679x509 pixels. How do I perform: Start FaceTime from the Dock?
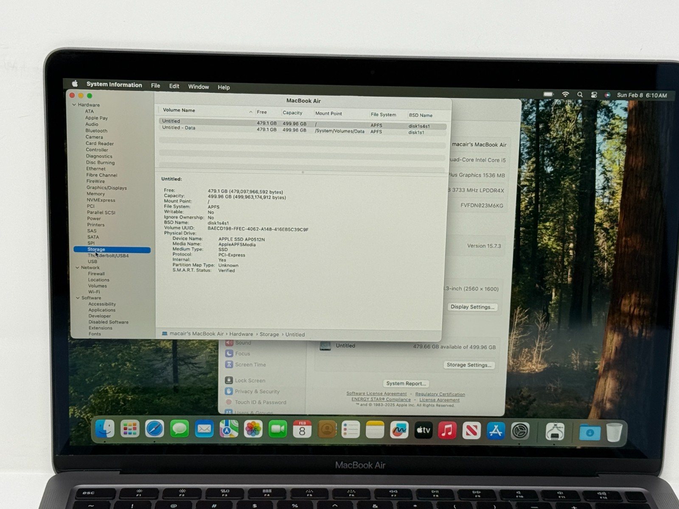[278, 430]
